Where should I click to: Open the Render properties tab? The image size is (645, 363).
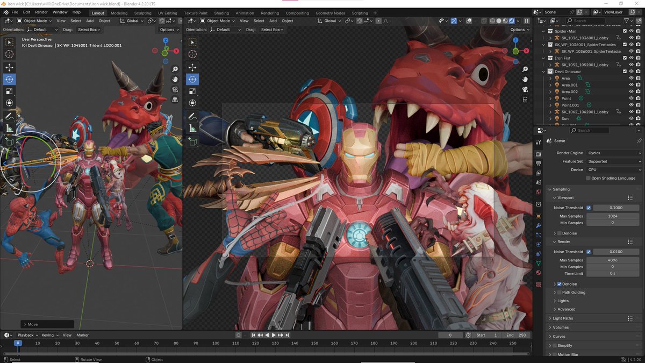pos(539,154)
